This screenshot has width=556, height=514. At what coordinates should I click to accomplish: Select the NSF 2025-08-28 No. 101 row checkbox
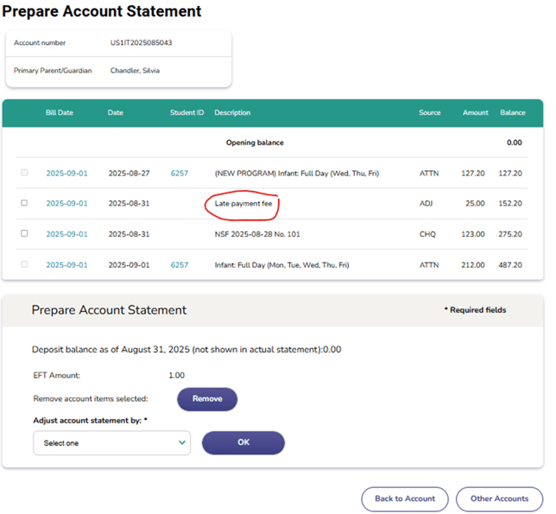point(24,234)
